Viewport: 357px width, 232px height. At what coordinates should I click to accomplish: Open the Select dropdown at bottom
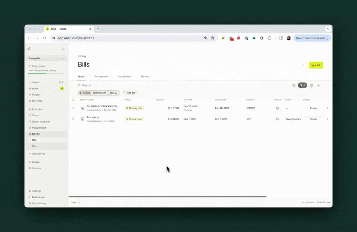coord(76,202)
